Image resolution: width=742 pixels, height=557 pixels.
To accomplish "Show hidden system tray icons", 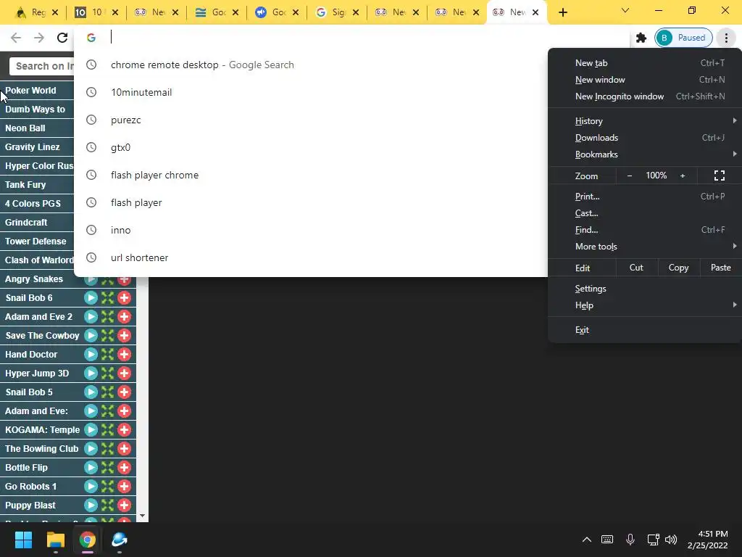I will pyautogui.click(x=586, y=540).
